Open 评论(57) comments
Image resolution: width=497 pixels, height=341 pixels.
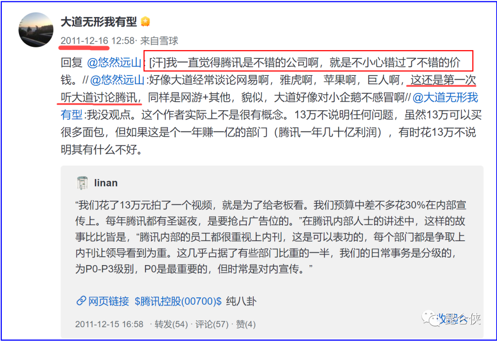[x=212, y=324]
